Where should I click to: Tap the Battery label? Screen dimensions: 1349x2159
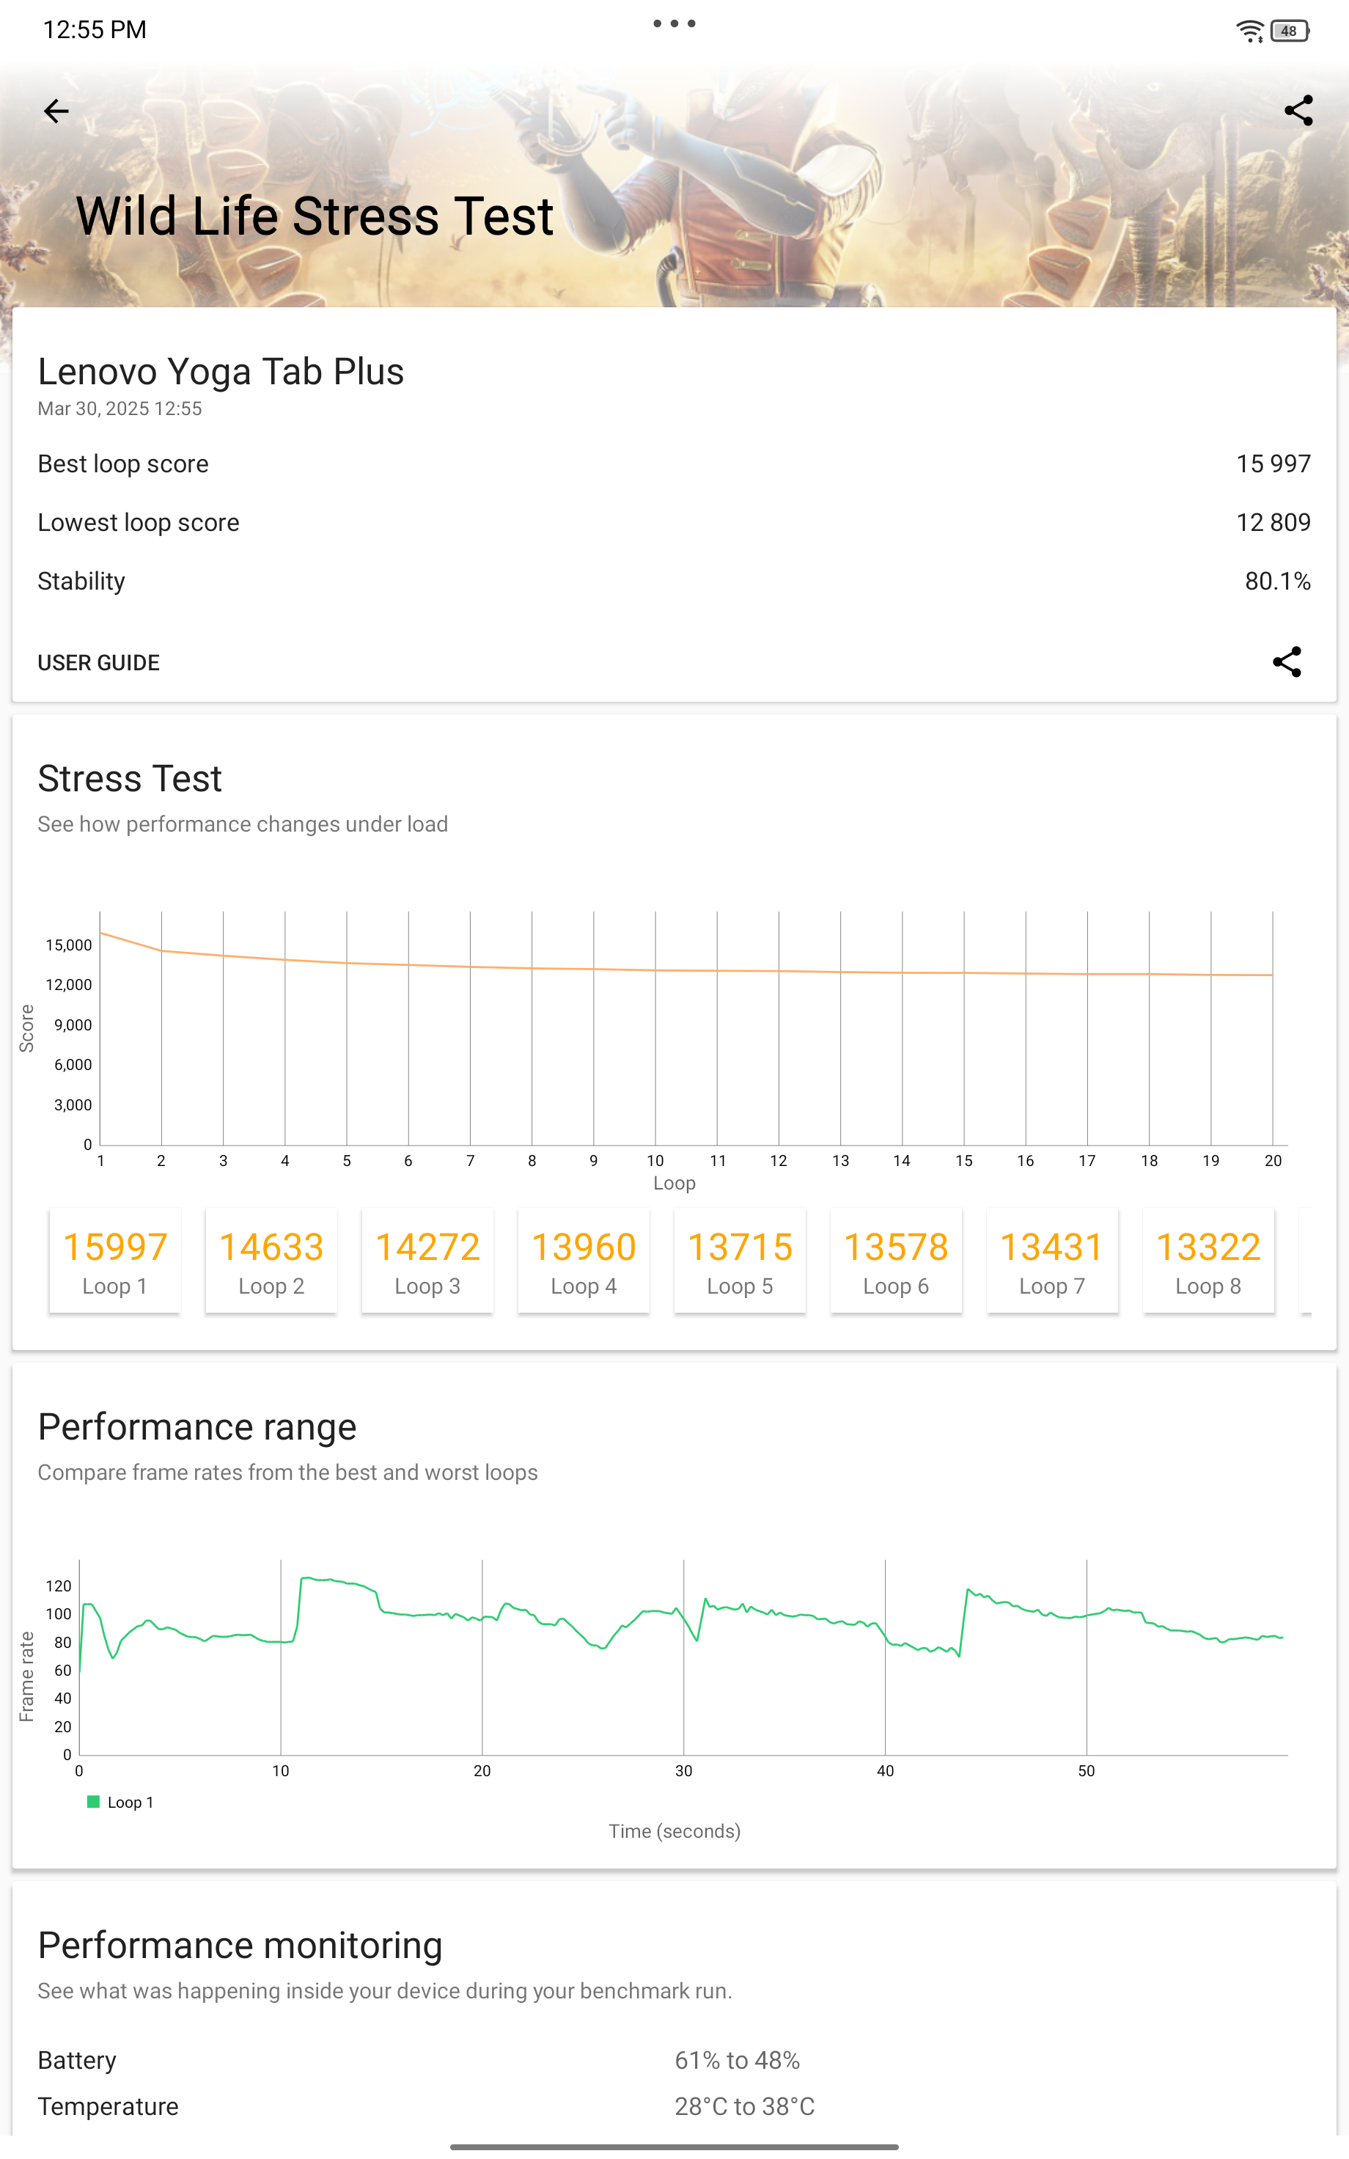pos(77,2061)
